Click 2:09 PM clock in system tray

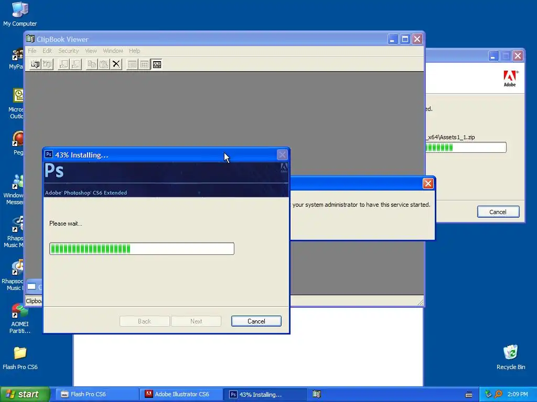pyautogui.click(x=518, y=394)
